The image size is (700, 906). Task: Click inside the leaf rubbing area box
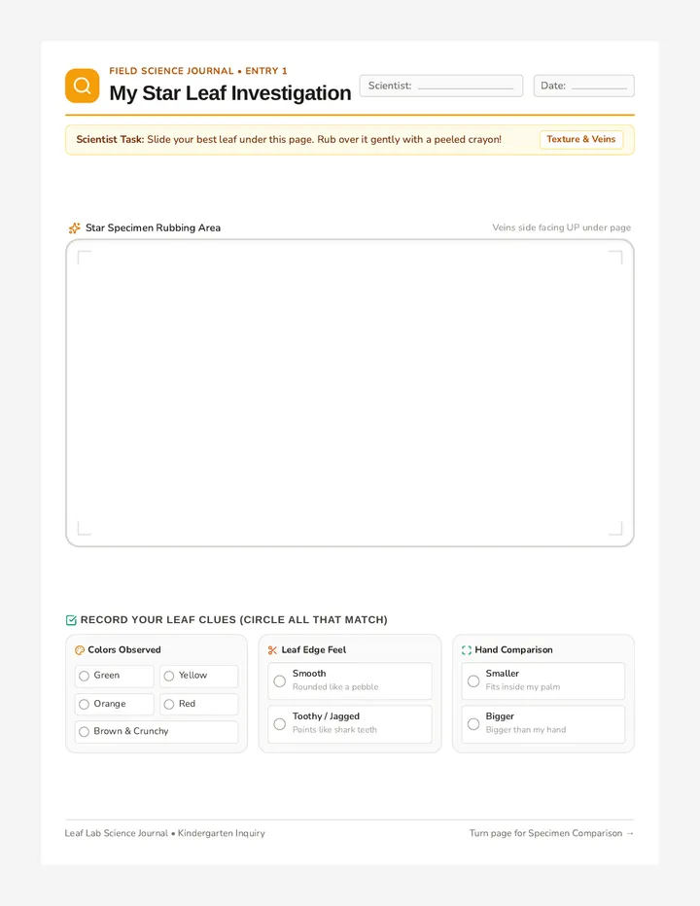coord(350,393)
